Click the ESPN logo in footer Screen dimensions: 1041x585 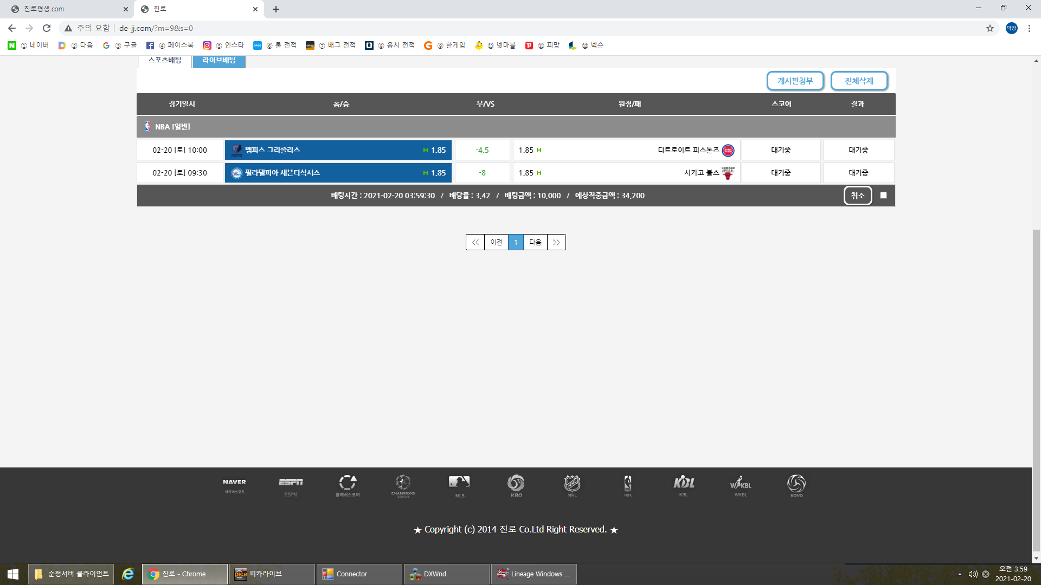(291, 485)
